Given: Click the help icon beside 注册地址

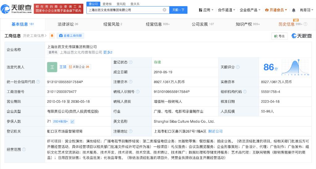Looking at the screenshot, I should tap(131, 131).
